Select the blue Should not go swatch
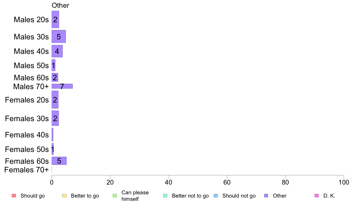Screen dimensions: 352x218 [216, 196]
